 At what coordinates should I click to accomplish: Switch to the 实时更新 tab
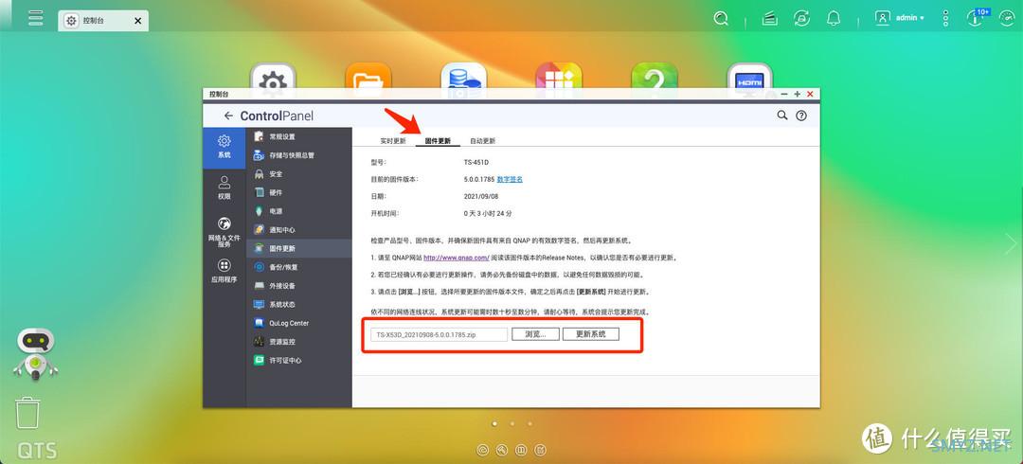coord(393,140)
